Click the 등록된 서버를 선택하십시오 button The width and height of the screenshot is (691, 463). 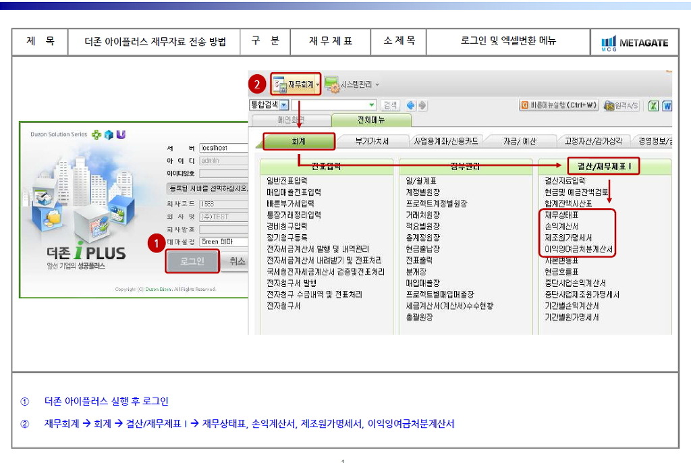(x=207, y=188)
